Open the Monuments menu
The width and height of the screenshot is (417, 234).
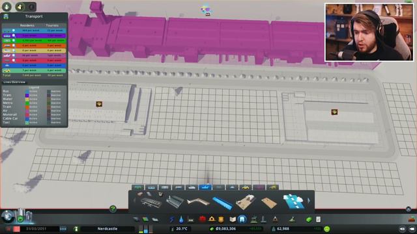(275, 220)
